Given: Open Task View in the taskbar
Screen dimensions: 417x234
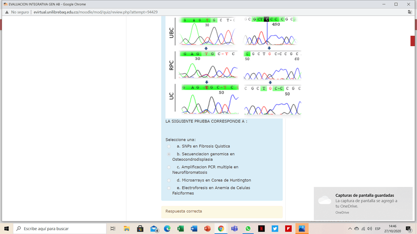Looking at the screenshot, I should [x=113, y=229].
